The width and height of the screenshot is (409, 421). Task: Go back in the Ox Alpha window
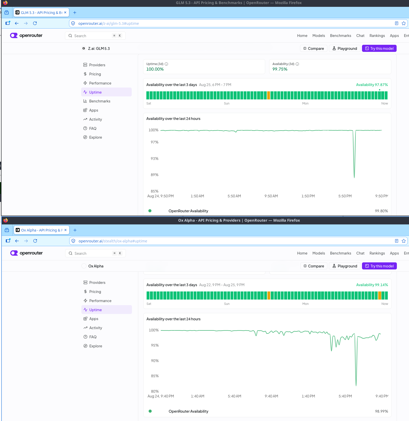[x=17, y=241]
